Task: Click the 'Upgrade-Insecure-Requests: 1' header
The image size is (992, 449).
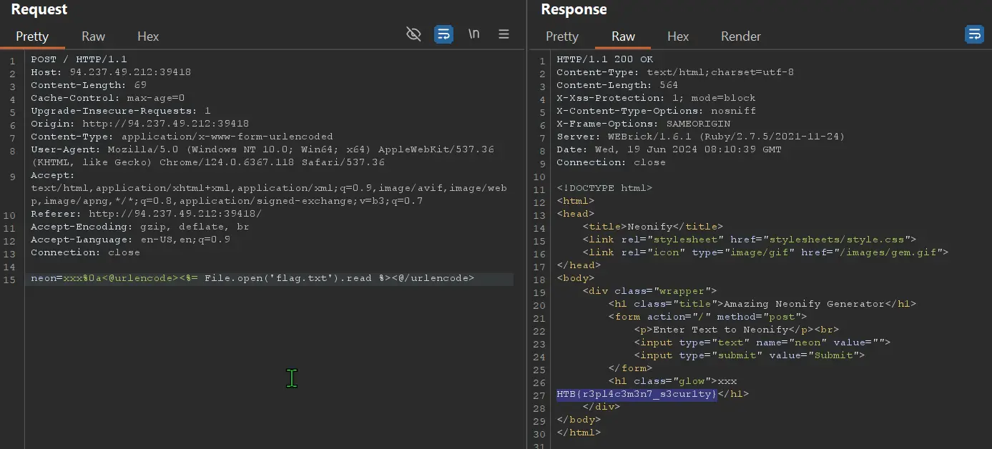Action: tap(121, 111)
